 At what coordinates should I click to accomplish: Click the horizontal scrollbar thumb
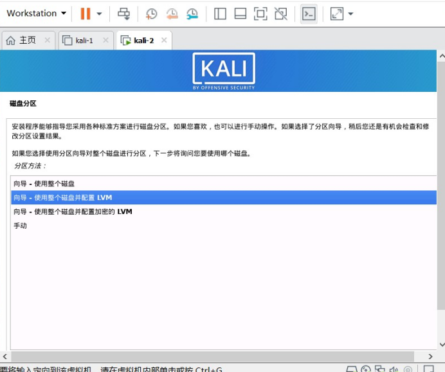point(212,357)
